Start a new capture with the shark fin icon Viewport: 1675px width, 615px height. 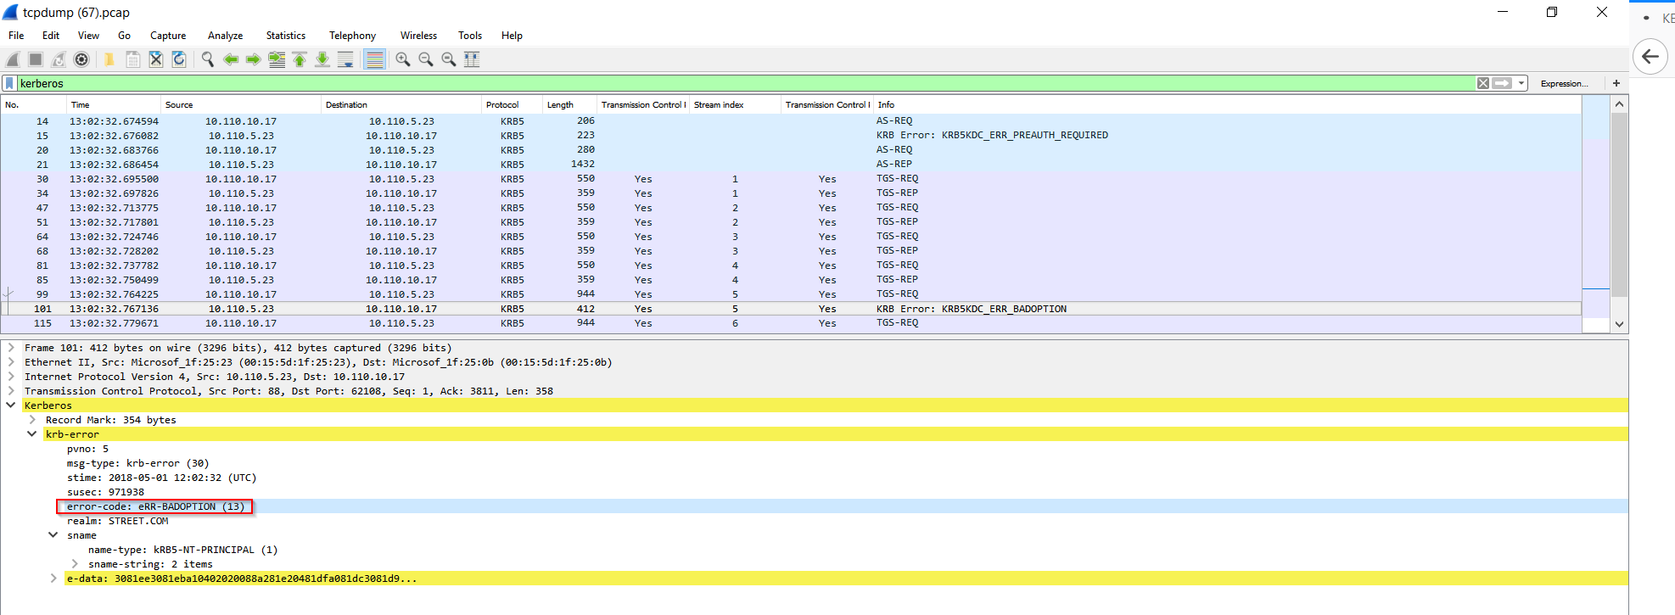pyautogui.click(x=13, y=59)
